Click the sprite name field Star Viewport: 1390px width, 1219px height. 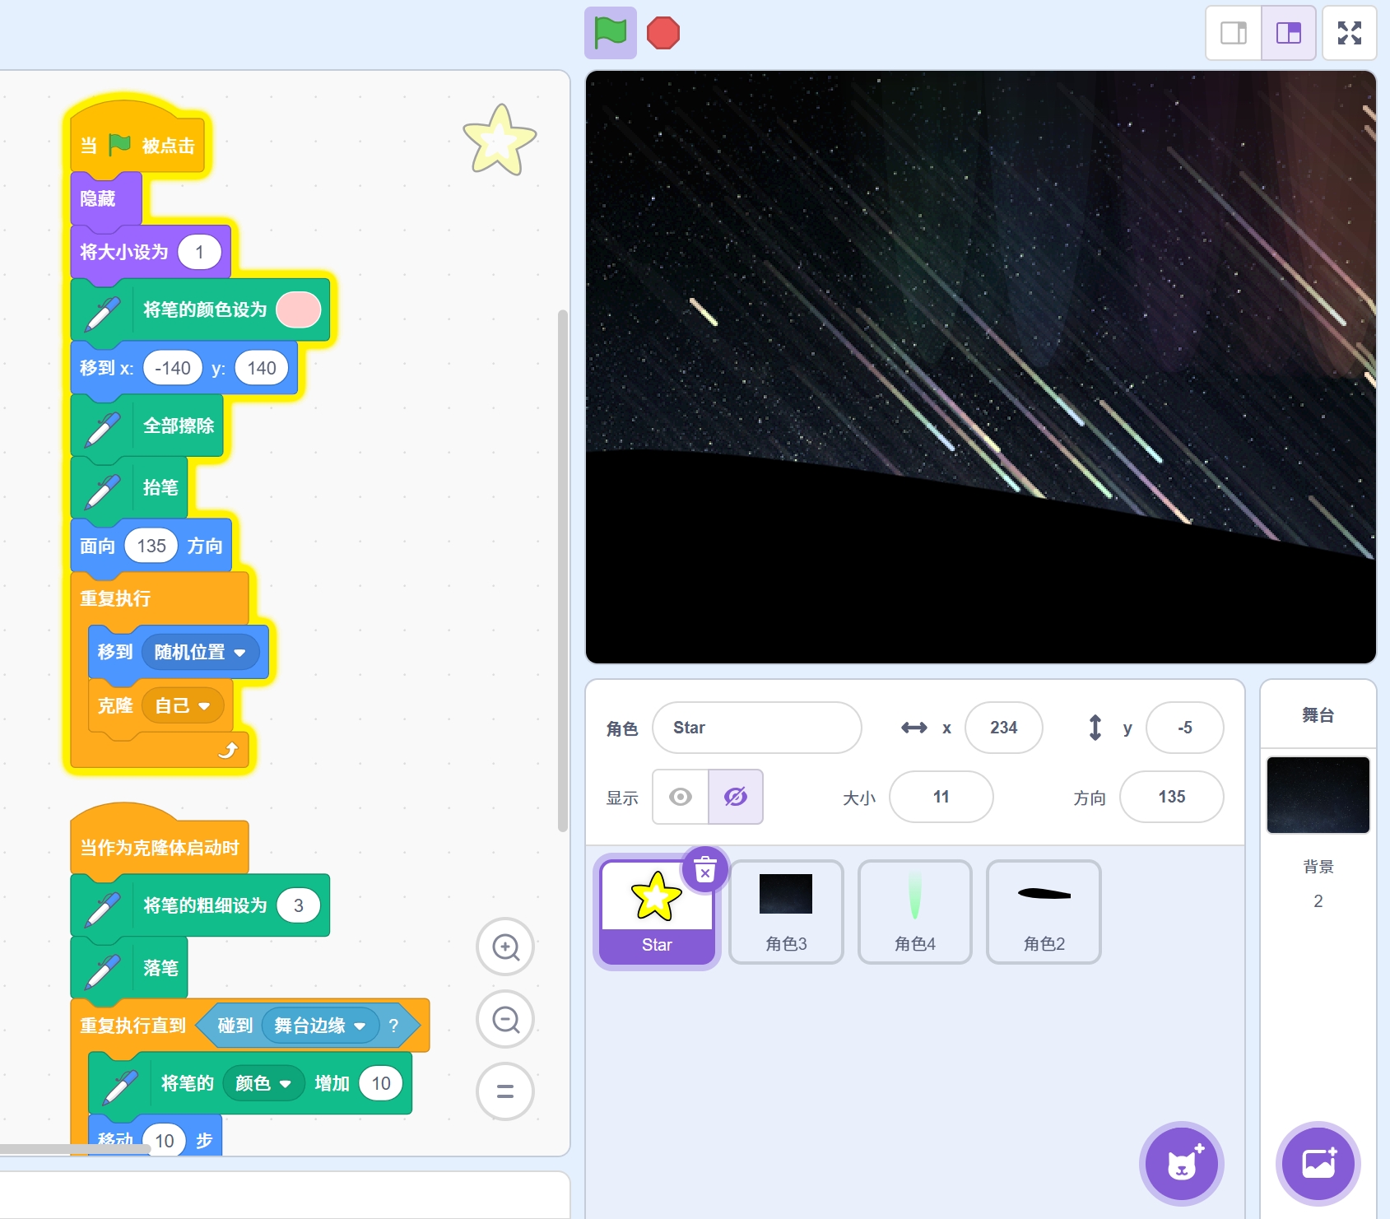(x=756, y=728)
